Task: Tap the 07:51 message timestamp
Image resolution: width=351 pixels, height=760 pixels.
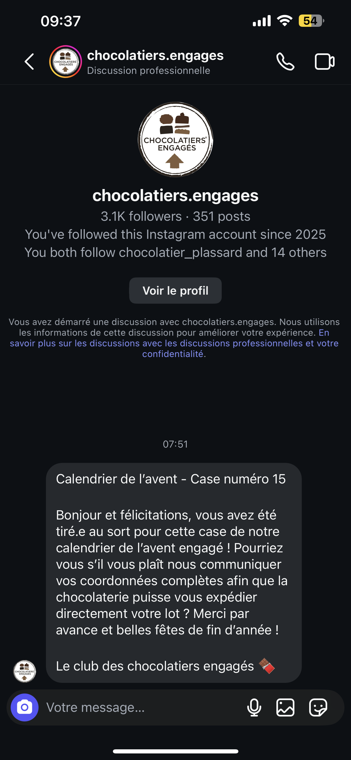Action: (175, 444)
